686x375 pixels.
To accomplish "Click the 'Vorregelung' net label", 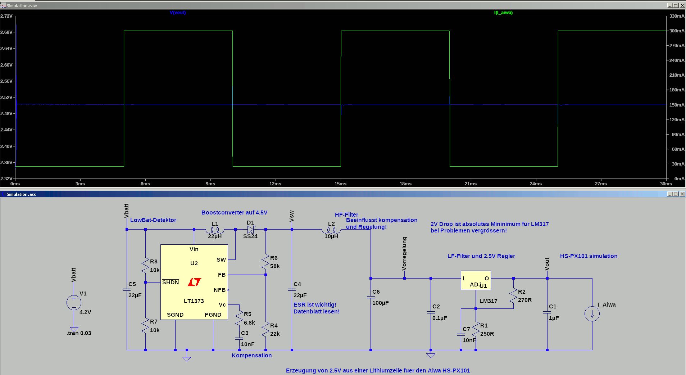I will click(404, 253).
